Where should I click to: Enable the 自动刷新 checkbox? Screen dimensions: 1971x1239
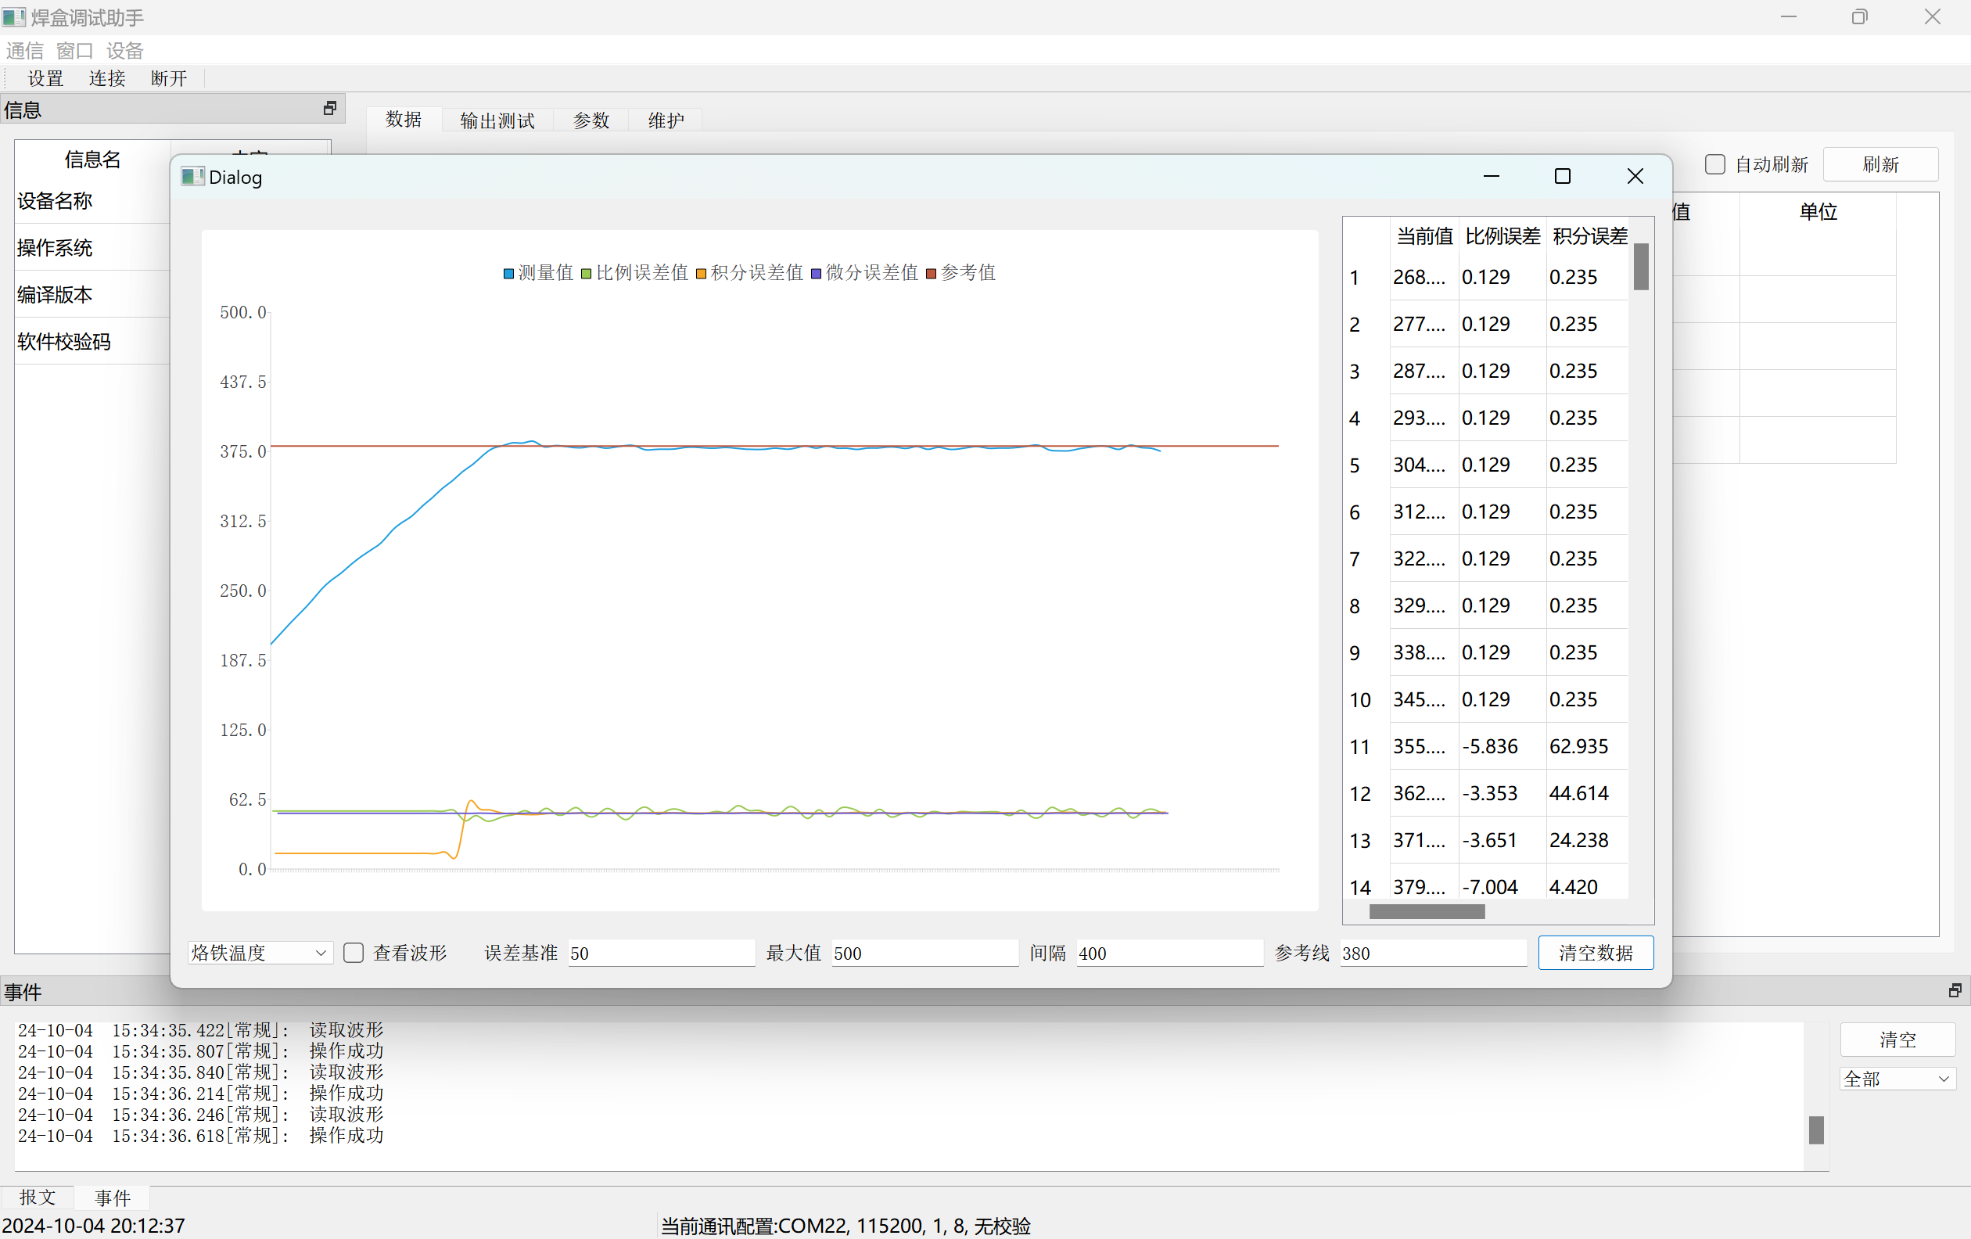pos(1714,164)
